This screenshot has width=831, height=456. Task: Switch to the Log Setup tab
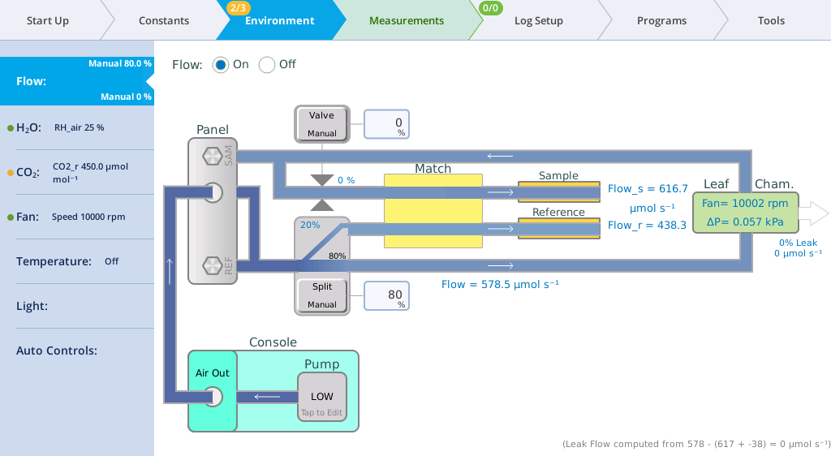tap(538, 20)
